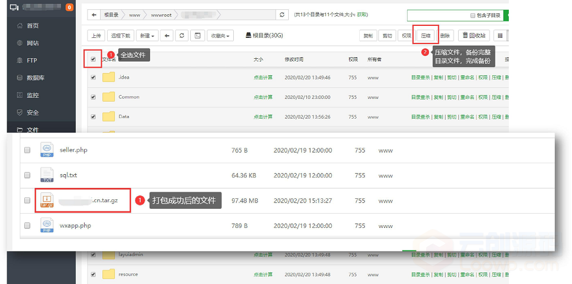Open the 安全 security sidebar item
This screenshot has width=572, height=284.
point(32,113)
